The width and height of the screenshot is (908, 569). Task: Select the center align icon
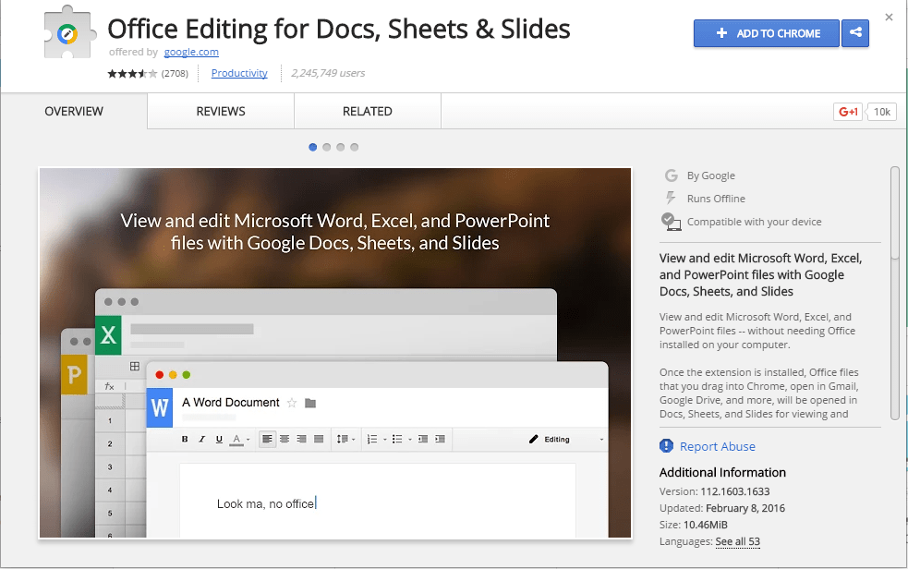click(x=285, y=439)
